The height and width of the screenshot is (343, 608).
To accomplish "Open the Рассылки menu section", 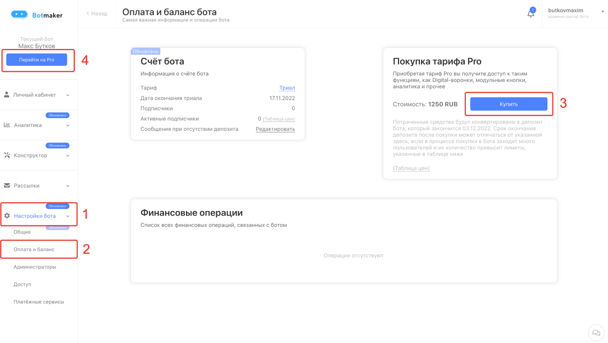I will click(x=39, y=186).
